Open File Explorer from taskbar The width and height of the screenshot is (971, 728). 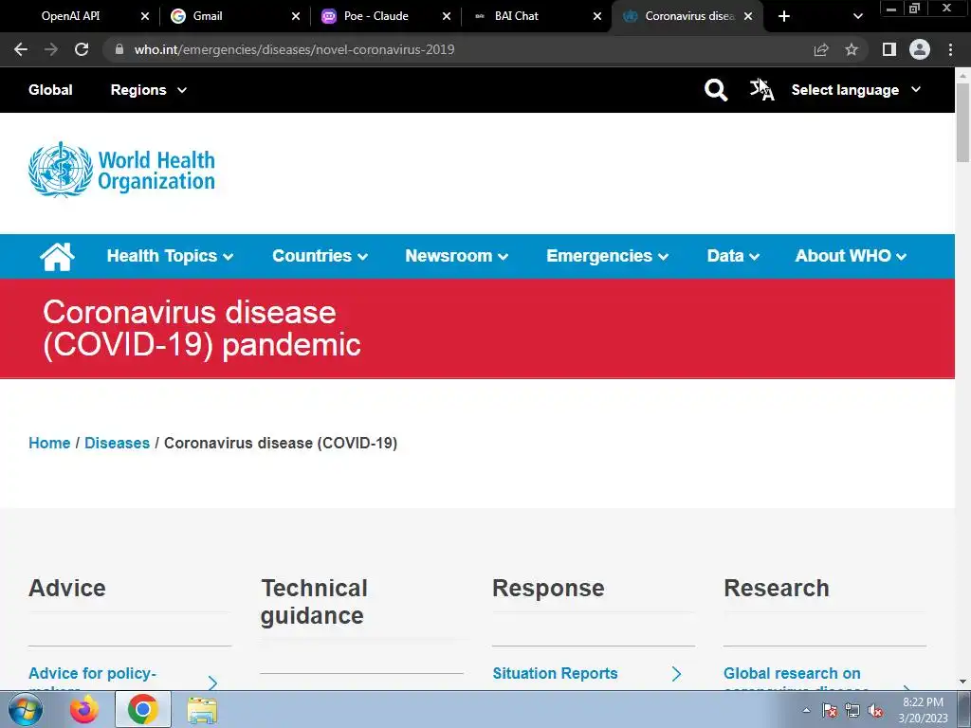coord(202,710)
